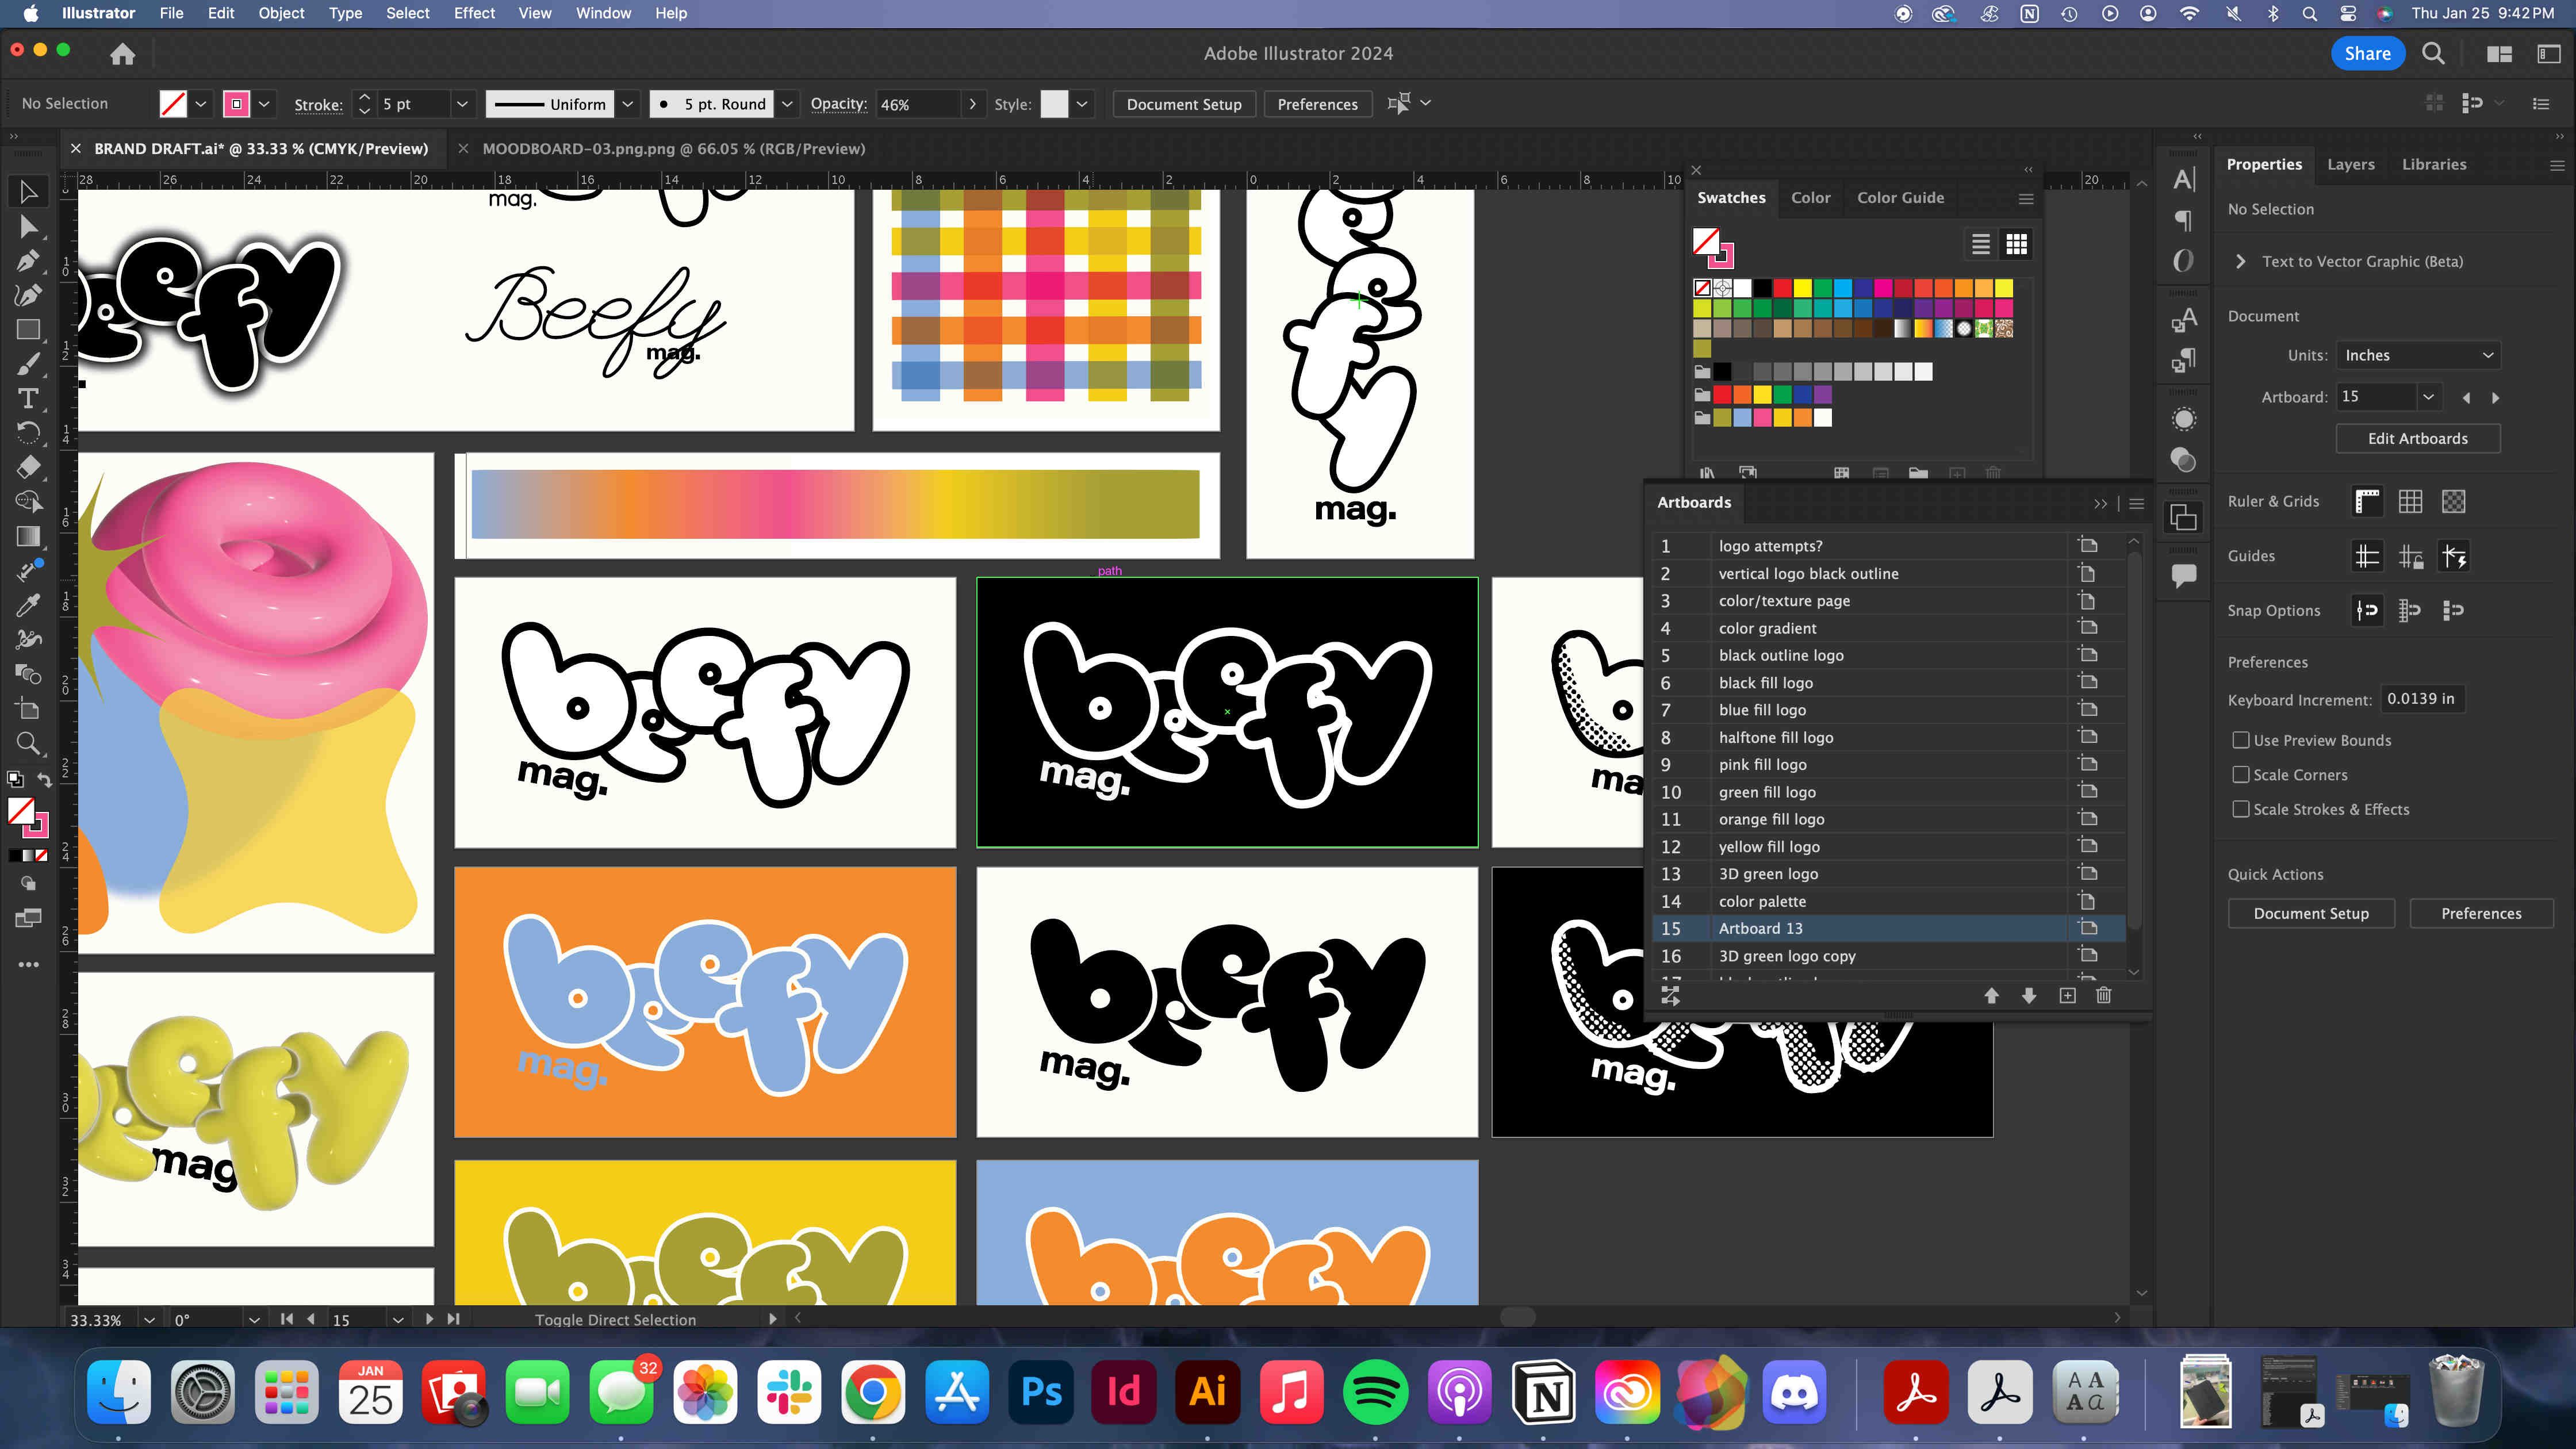Toggle grid display in Ruler & Grids
This screenshot has height=1449, width=2576.
tap(2410, 501)
